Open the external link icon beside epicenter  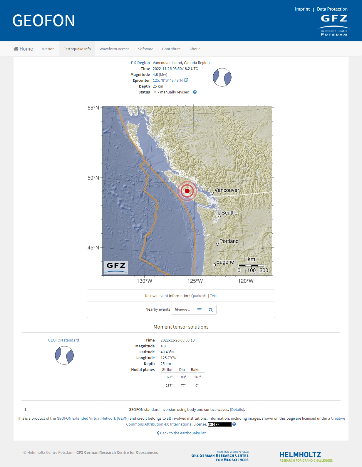coord(186,80)
